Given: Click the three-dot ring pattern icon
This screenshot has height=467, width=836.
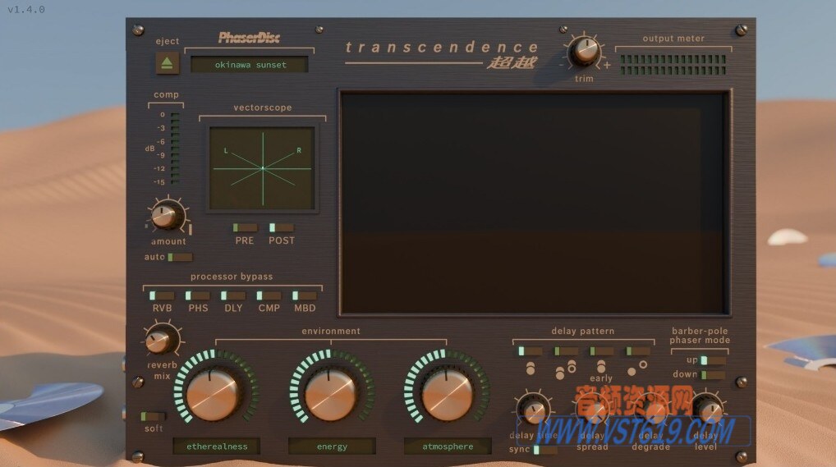Looking at the screenshot, I should (566, 369).
